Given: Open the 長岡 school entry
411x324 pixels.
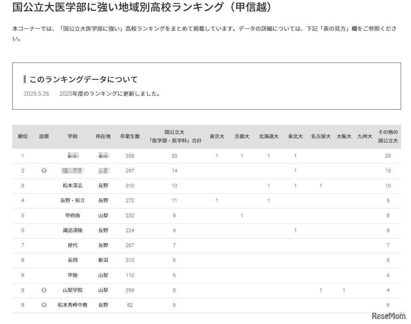Looking at the screenshot, I should 73,260.
